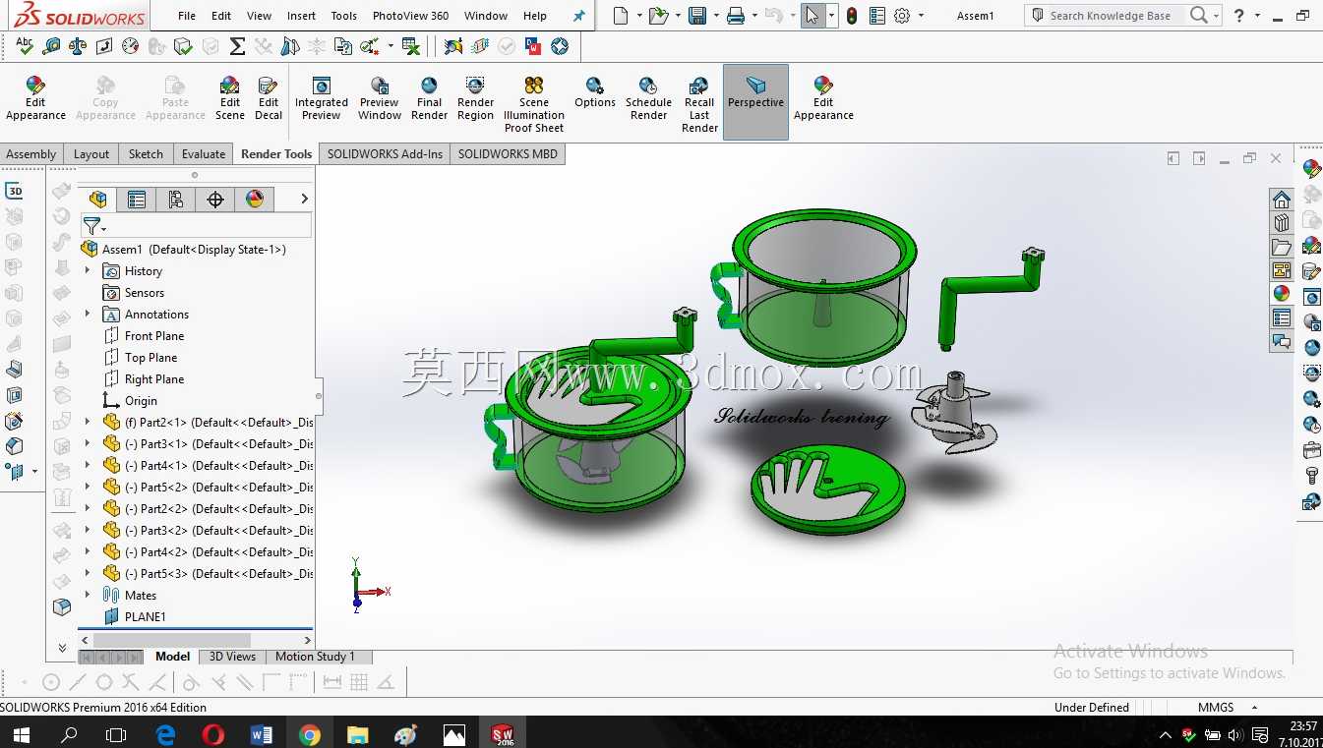
Task: Open PhotoView Options in the ribbon
Action: (x=595, y=91)
